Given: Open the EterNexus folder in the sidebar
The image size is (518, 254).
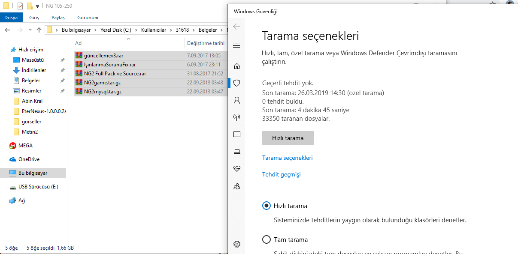Looking at the screenshot, I should point(44,111).
